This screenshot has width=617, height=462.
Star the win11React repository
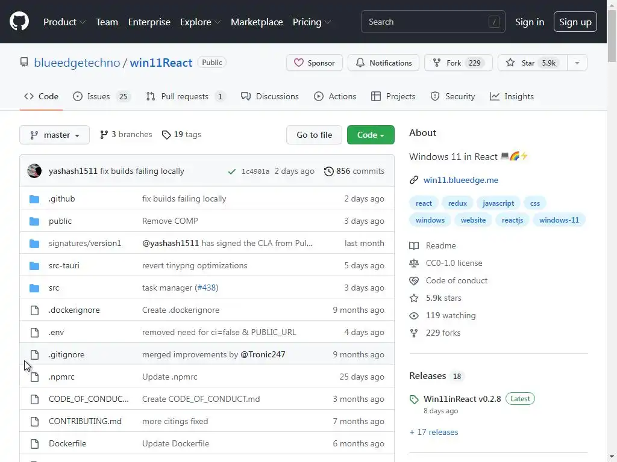(533, 63)
